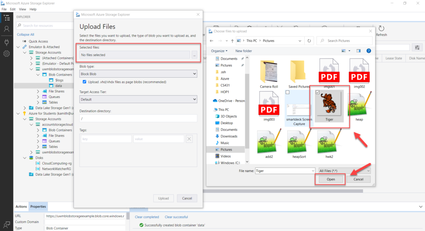Select the heapSort Notepad++ file
This screenshot has height=231, width=425.
tap(299, 144)
